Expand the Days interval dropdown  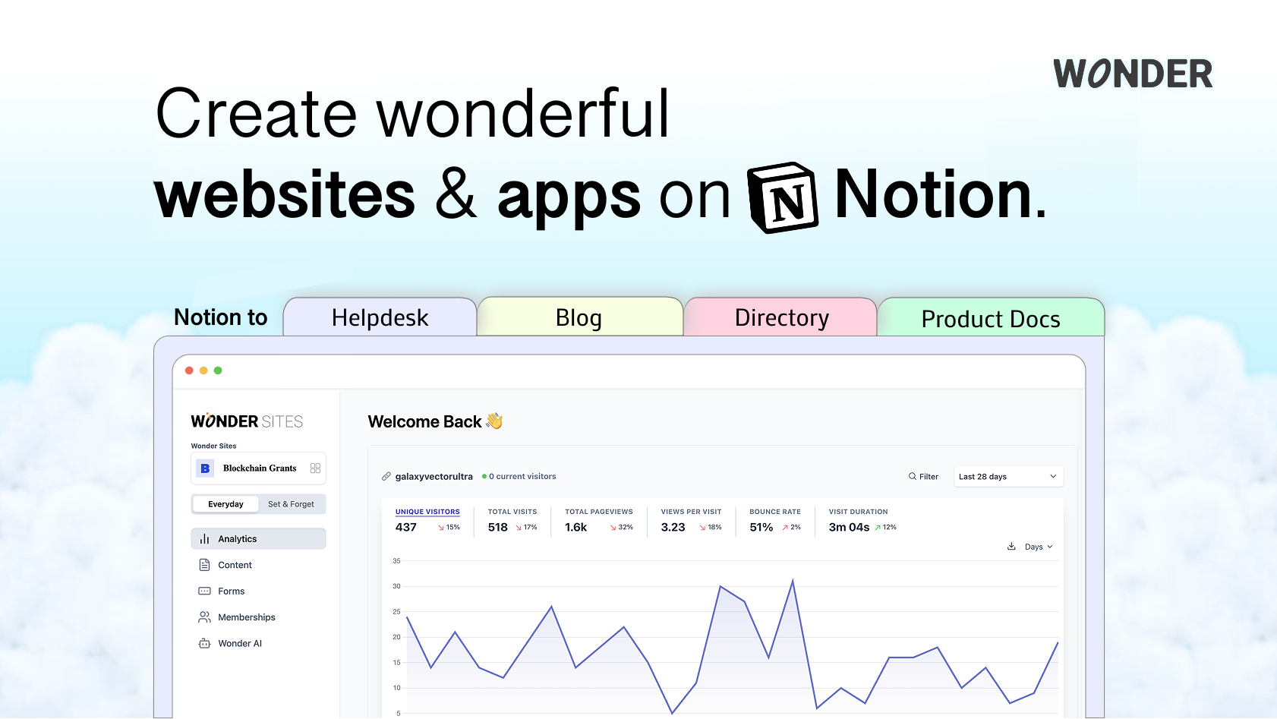pos(1039,547)
